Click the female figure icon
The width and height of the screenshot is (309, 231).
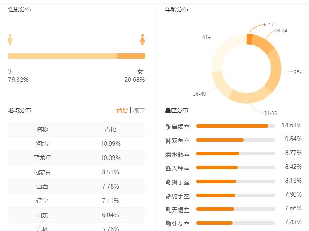143,39
